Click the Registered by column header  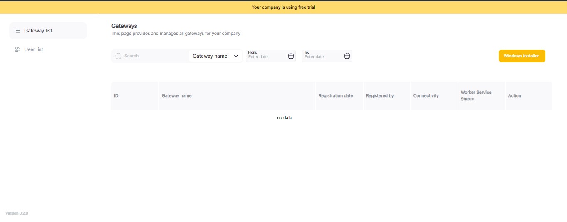(380, 96)
